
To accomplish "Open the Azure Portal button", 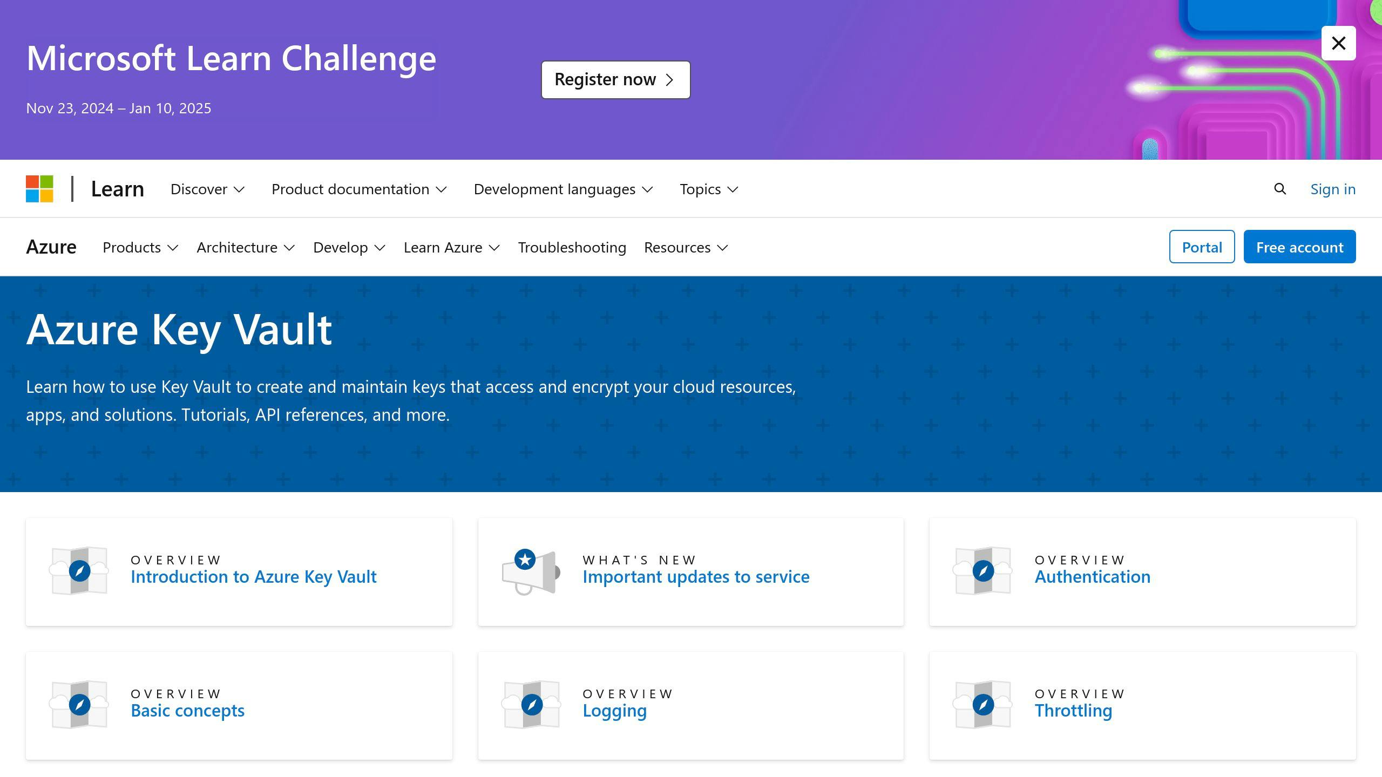I will 1202,247.
